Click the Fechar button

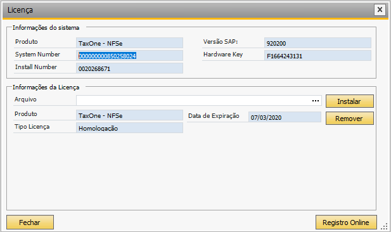click(x=30, y=222)
